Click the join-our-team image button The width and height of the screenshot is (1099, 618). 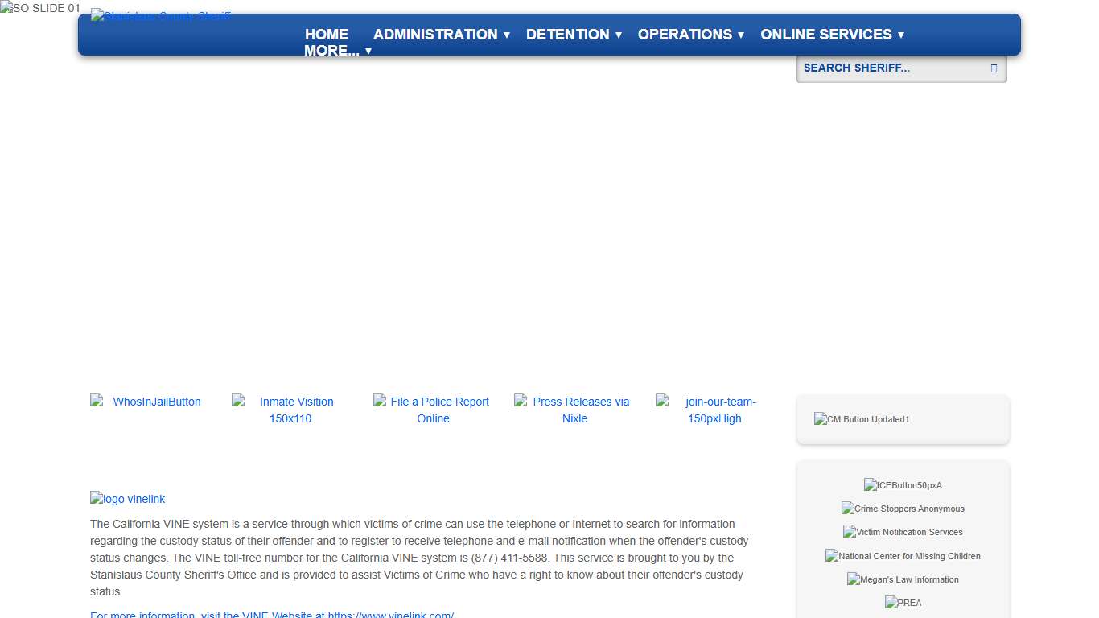[714, 410]
